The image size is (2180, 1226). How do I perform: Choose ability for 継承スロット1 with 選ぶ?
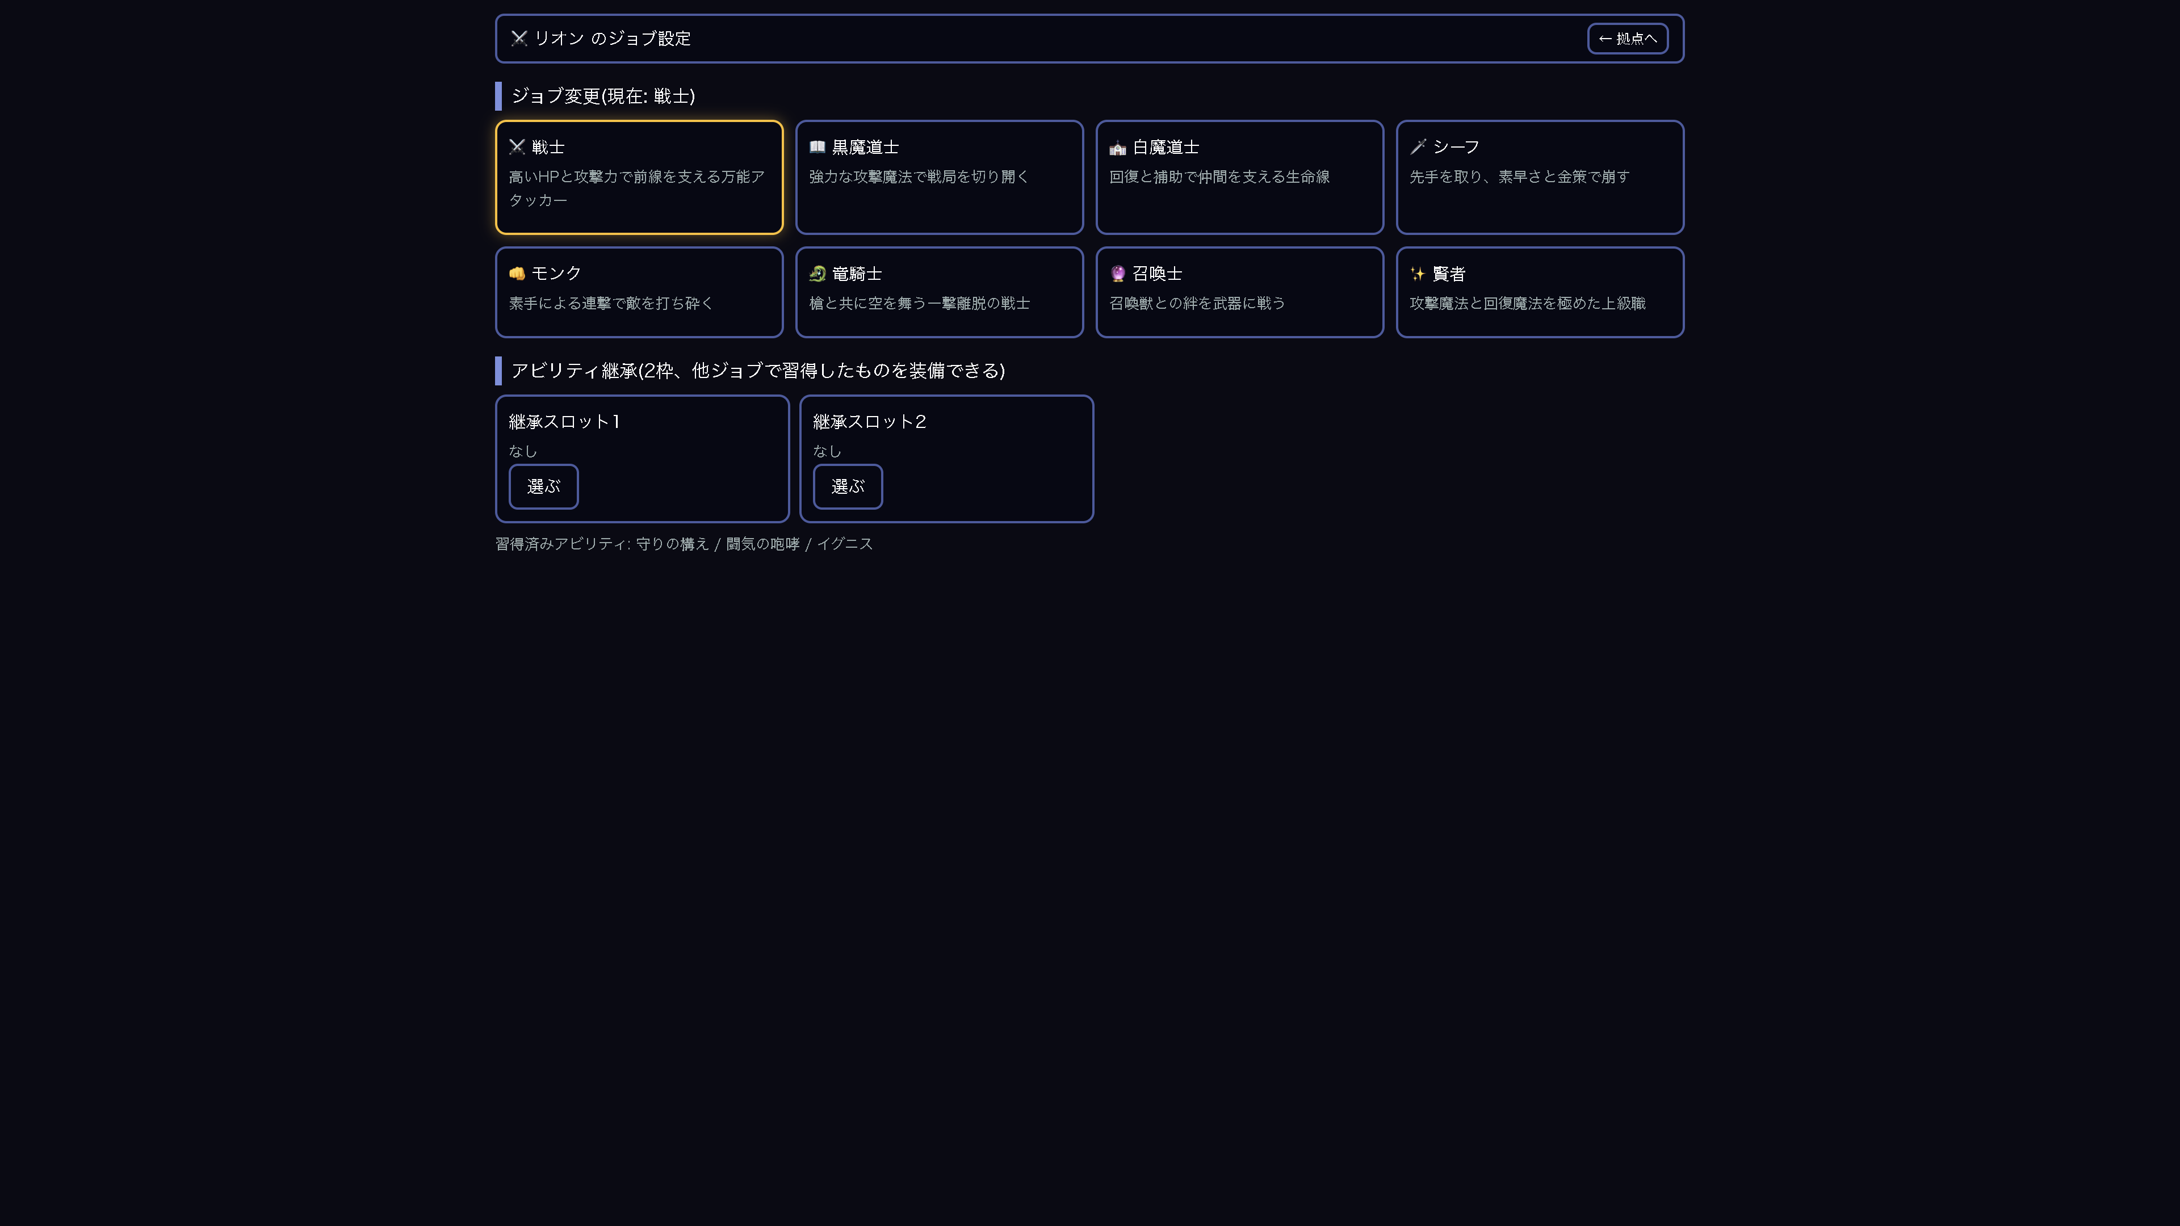coord(543,486)
